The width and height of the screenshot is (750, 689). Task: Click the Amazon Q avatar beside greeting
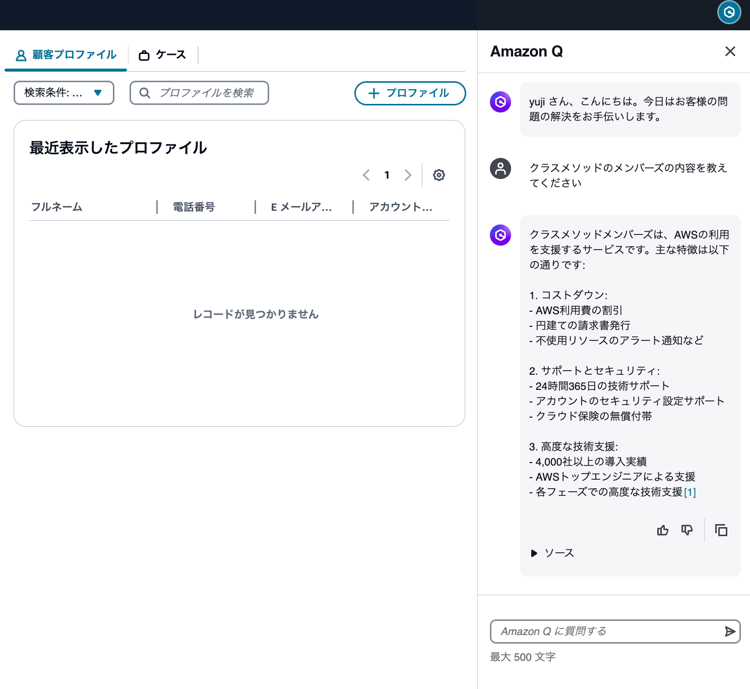[501, 102]
